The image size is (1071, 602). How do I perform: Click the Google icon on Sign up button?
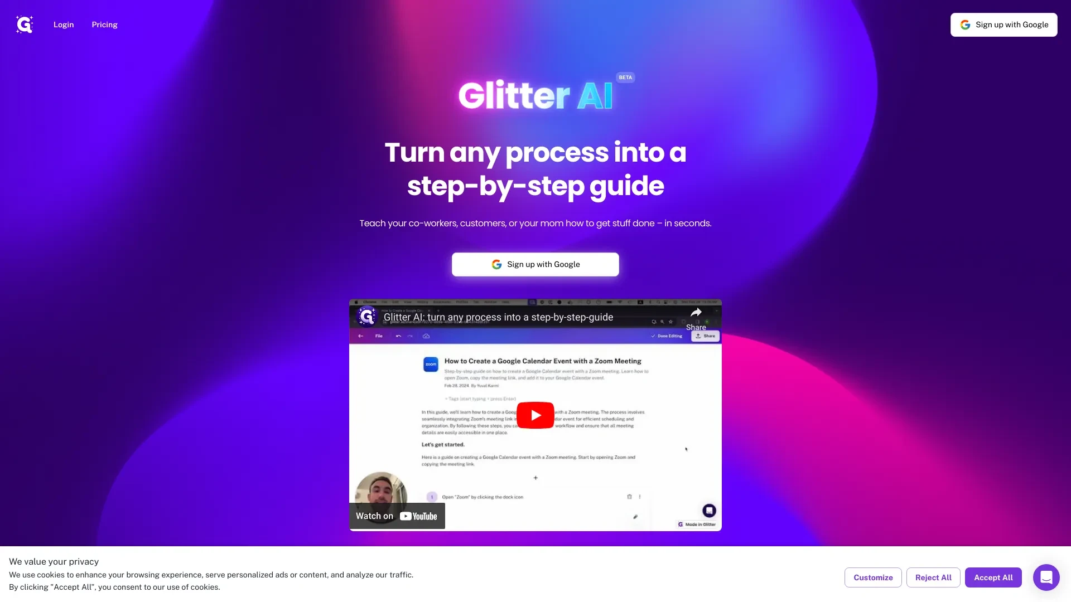pyautogui.click(x=497, y=265)
